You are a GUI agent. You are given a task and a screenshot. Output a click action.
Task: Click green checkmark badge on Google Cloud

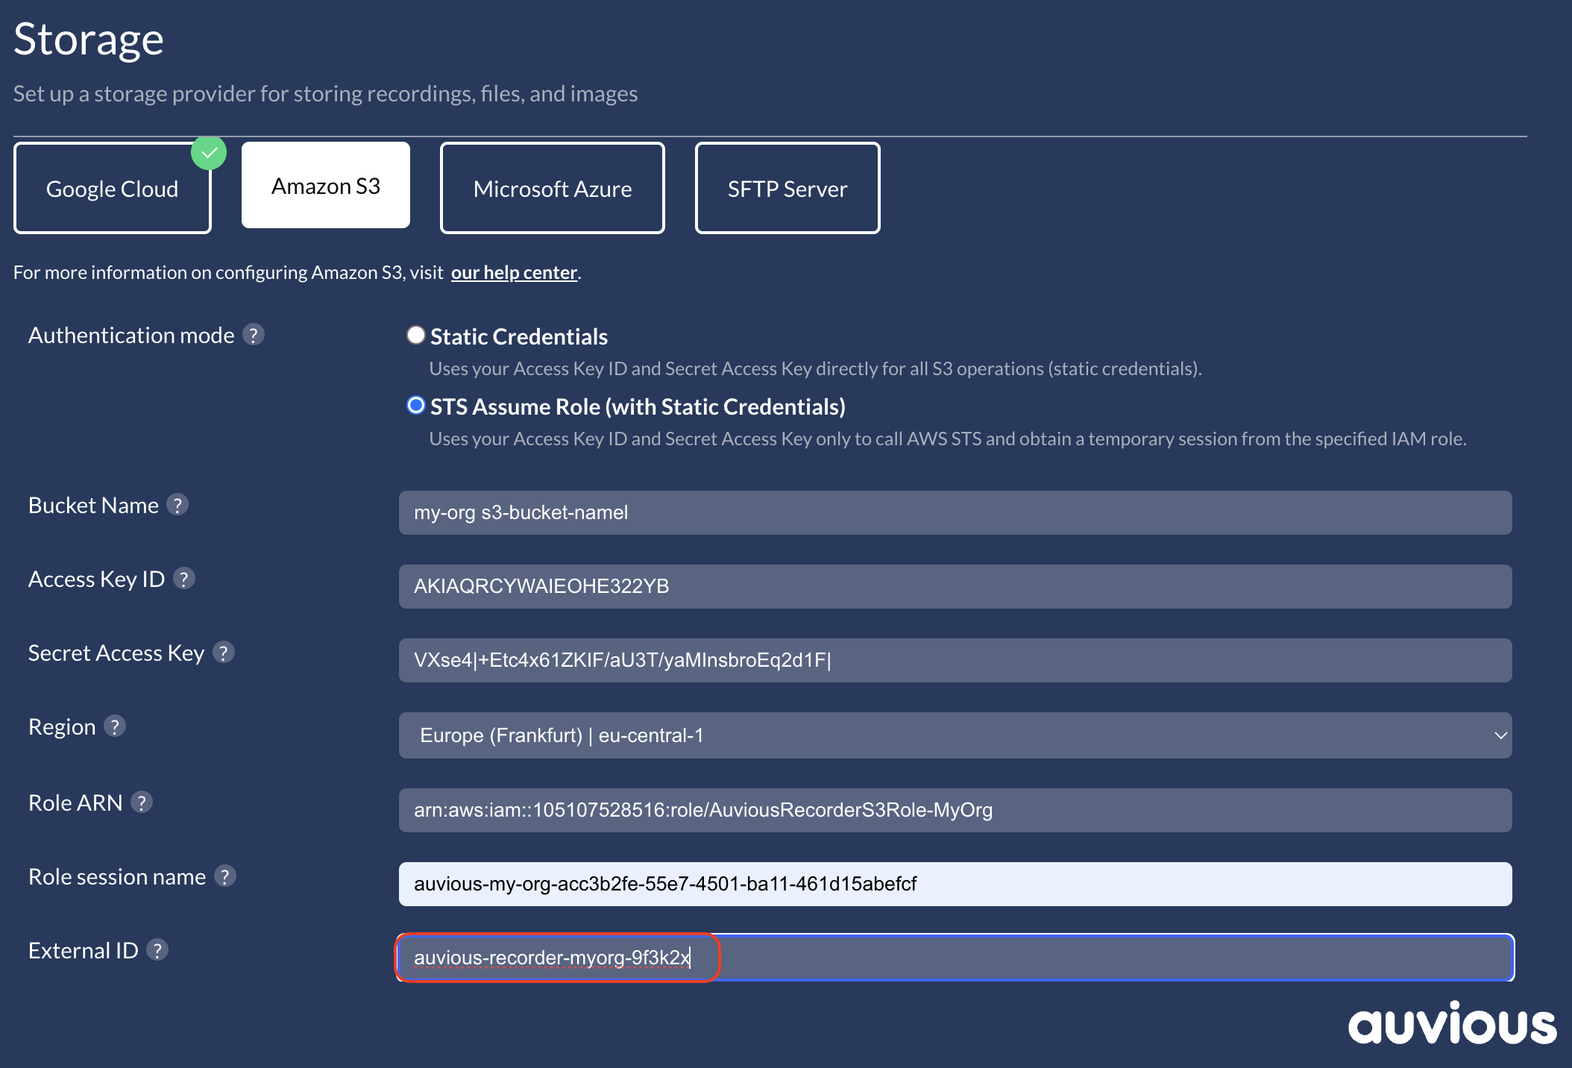point(209,153)
